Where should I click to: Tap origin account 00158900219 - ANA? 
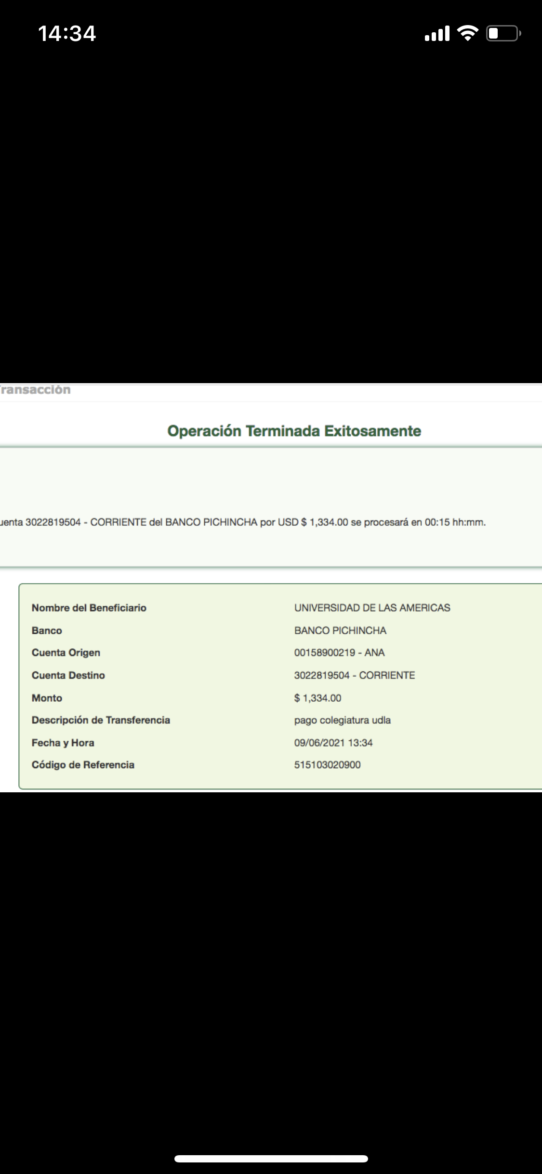click(339, 653)
